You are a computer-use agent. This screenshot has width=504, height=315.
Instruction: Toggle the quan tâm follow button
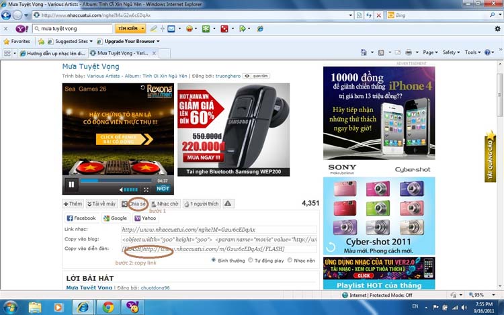(x=256, y=76)
